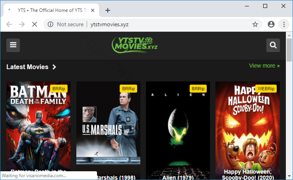Click the browser forward arrow

[x=22, y=24]
